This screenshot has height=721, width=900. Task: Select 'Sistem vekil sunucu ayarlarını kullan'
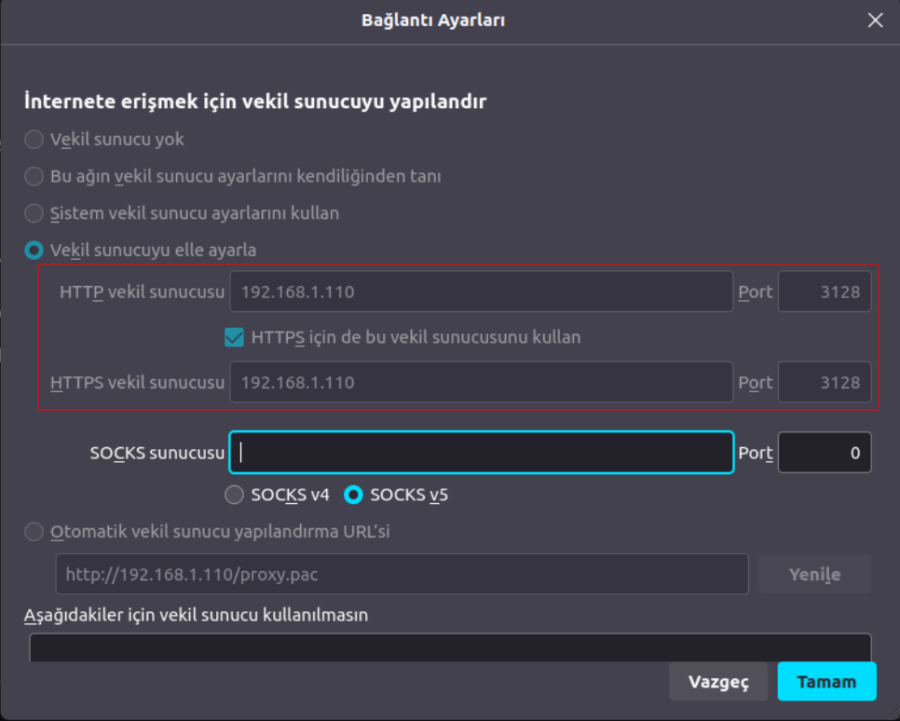pyautogui.click(x=34, y=213)
